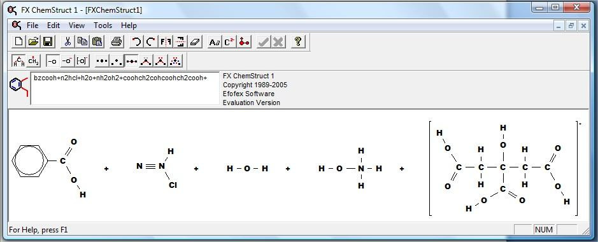Click the red ball-and-stick molecule icon
Viewport: 598px width, 242px height.
pos(244,41)
